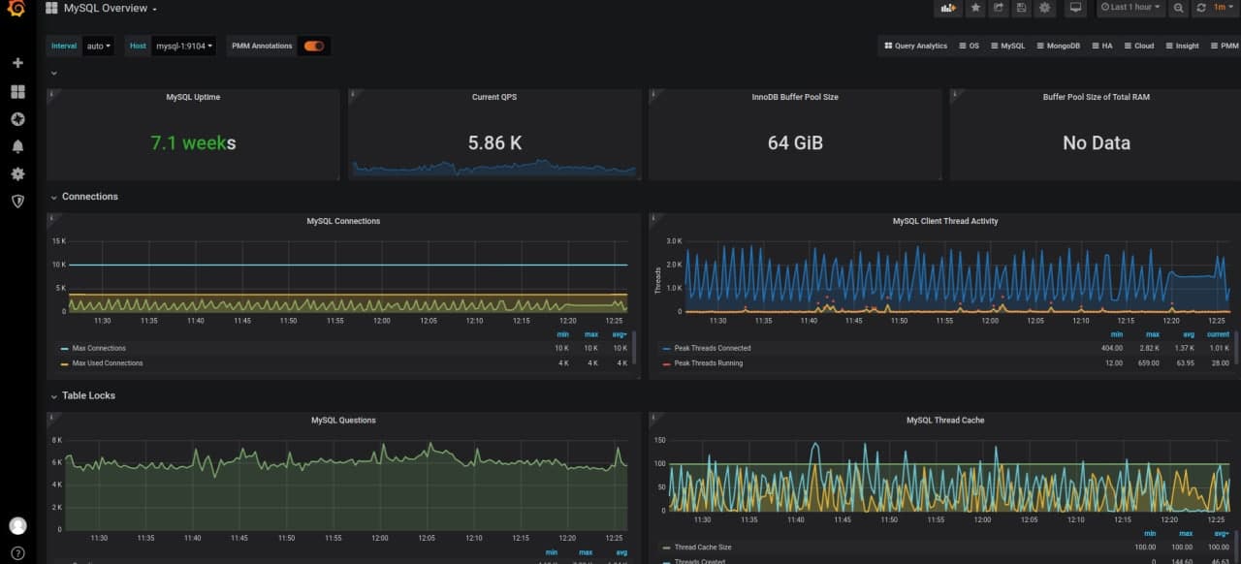Click the Current QPS panel title
1241x564 pixels.
click(494, 97)
